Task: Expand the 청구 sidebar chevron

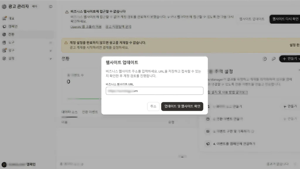Action: [x=51, y=51]
